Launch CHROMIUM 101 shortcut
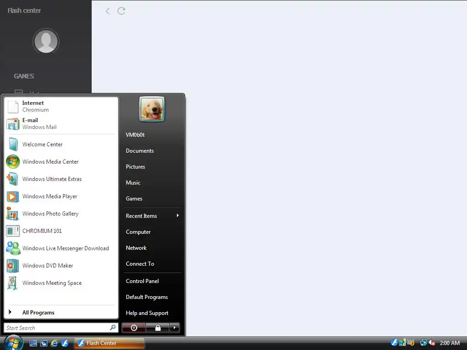 click(61, 231)
